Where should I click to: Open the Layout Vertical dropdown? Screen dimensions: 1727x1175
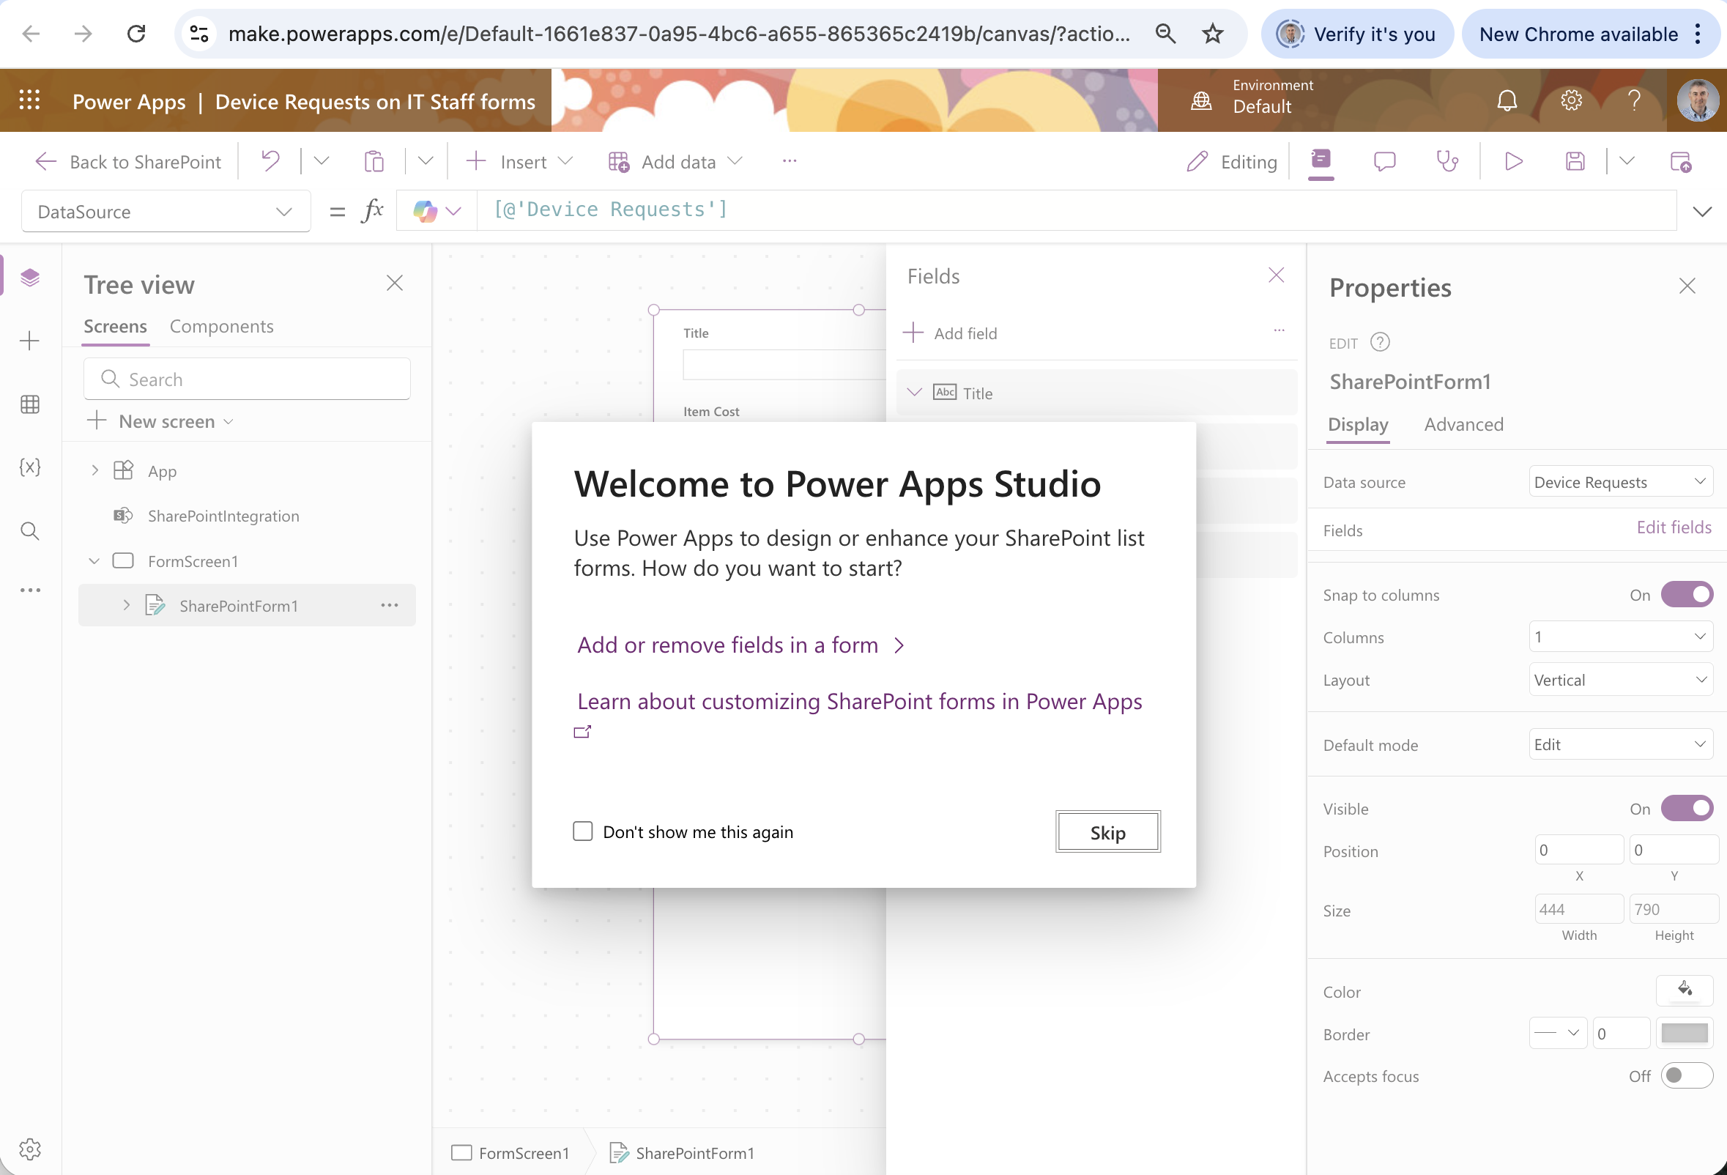tap(1621, 679)
